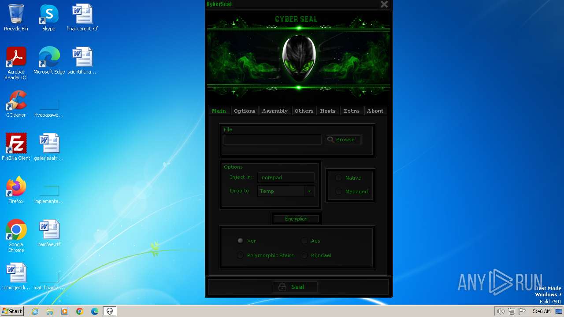
Task: Switch to the Options tab
Action: pyautogui.click(x=245, y=111)
